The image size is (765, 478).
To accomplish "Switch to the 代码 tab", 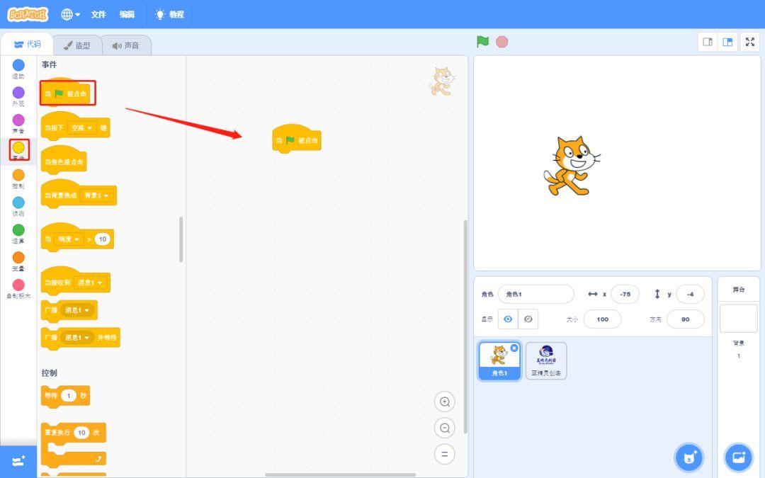I will click(28, 45).
